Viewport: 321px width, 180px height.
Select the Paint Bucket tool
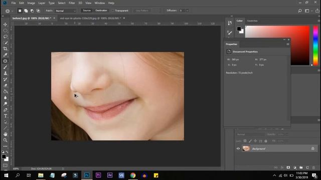click(x=6, y=91)
